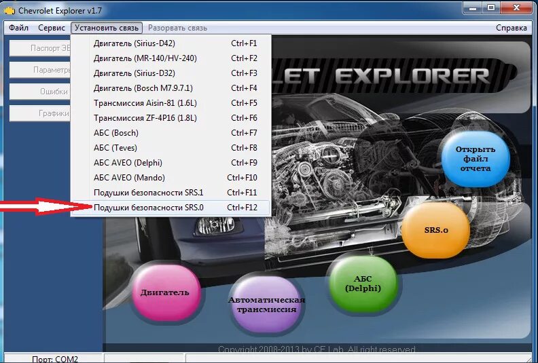
Task: Open the Файл menu
Action: pyautogui.click(x=18, y=28)
